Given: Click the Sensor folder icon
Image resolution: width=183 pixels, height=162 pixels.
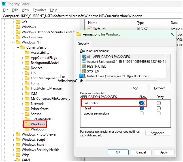Looking at the screenshot, I should click(27, 114).
